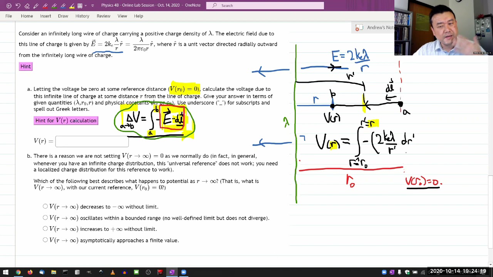Click the Zoom icon in system tray
This screenshot has height=277, width=493.
point(384,272)
